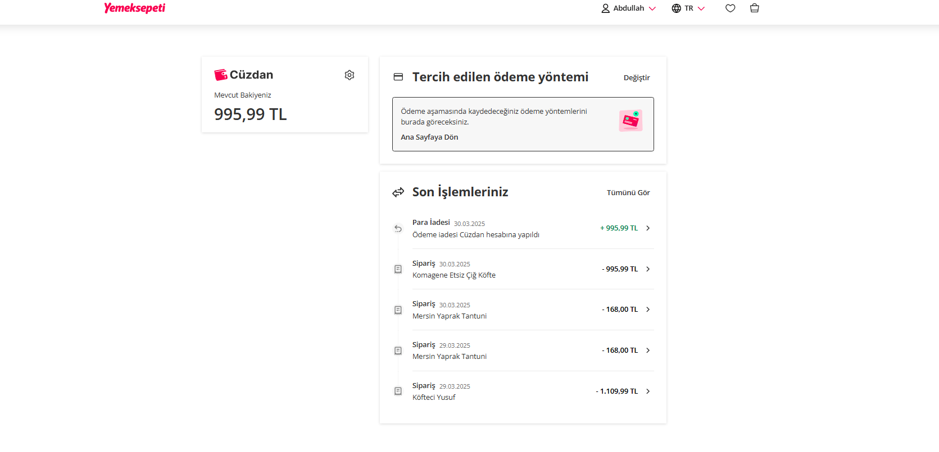Click the globe language icon

click(677, 8)
